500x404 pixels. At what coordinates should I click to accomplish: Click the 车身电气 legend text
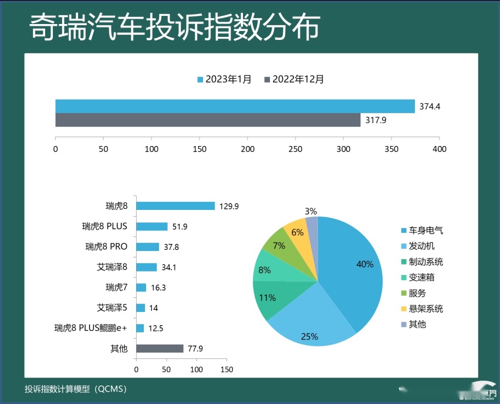coord(425,230)
